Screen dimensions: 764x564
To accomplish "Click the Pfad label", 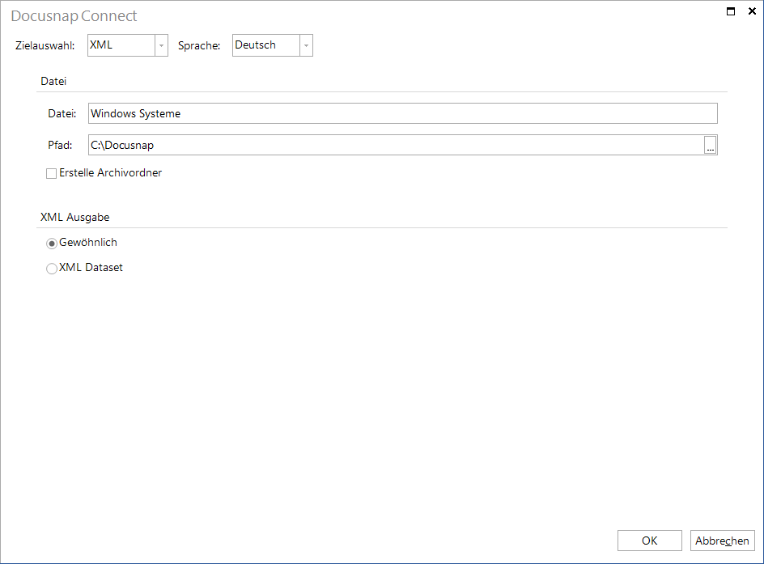I will 60,145.
